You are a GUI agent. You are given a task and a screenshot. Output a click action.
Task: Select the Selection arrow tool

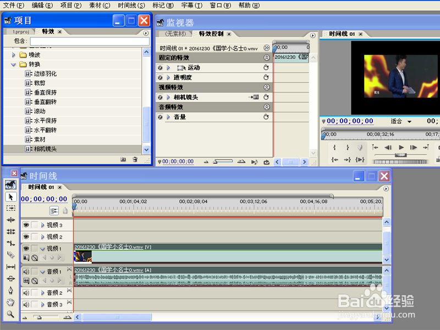pyautogui.click(x=10, y=197)
